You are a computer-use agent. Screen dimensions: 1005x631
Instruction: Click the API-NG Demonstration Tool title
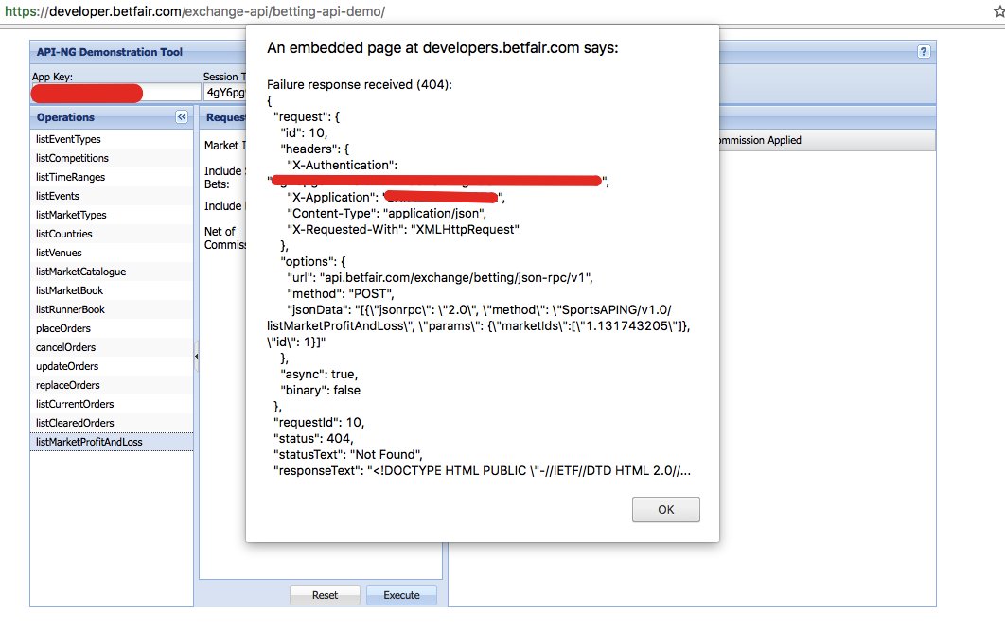coord(110,52)
